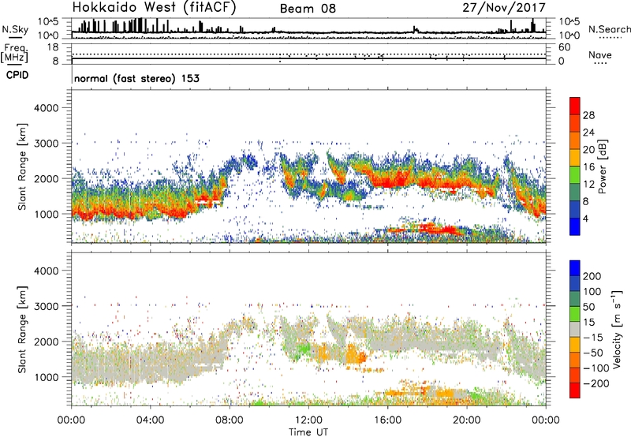
Task: Pick the orange 20–24 dB Power colorbar segment
Action: coord(575,140)
